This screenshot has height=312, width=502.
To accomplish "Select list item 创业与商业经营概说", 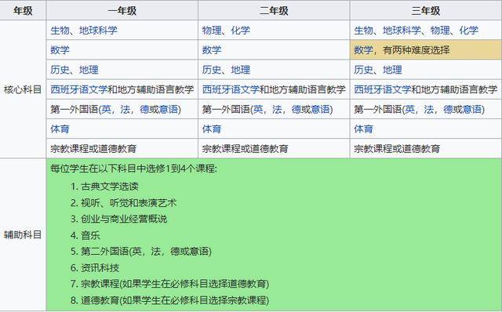I will 124,219.
